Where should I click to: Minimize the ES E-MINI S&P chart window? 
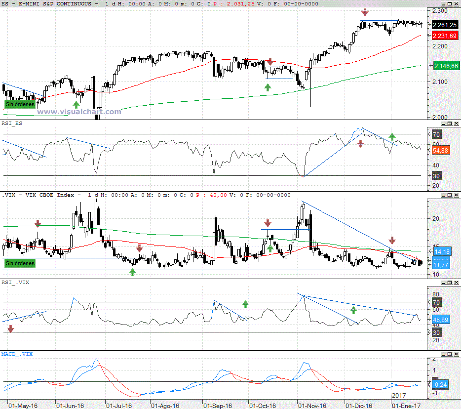(x=444, y=4)
